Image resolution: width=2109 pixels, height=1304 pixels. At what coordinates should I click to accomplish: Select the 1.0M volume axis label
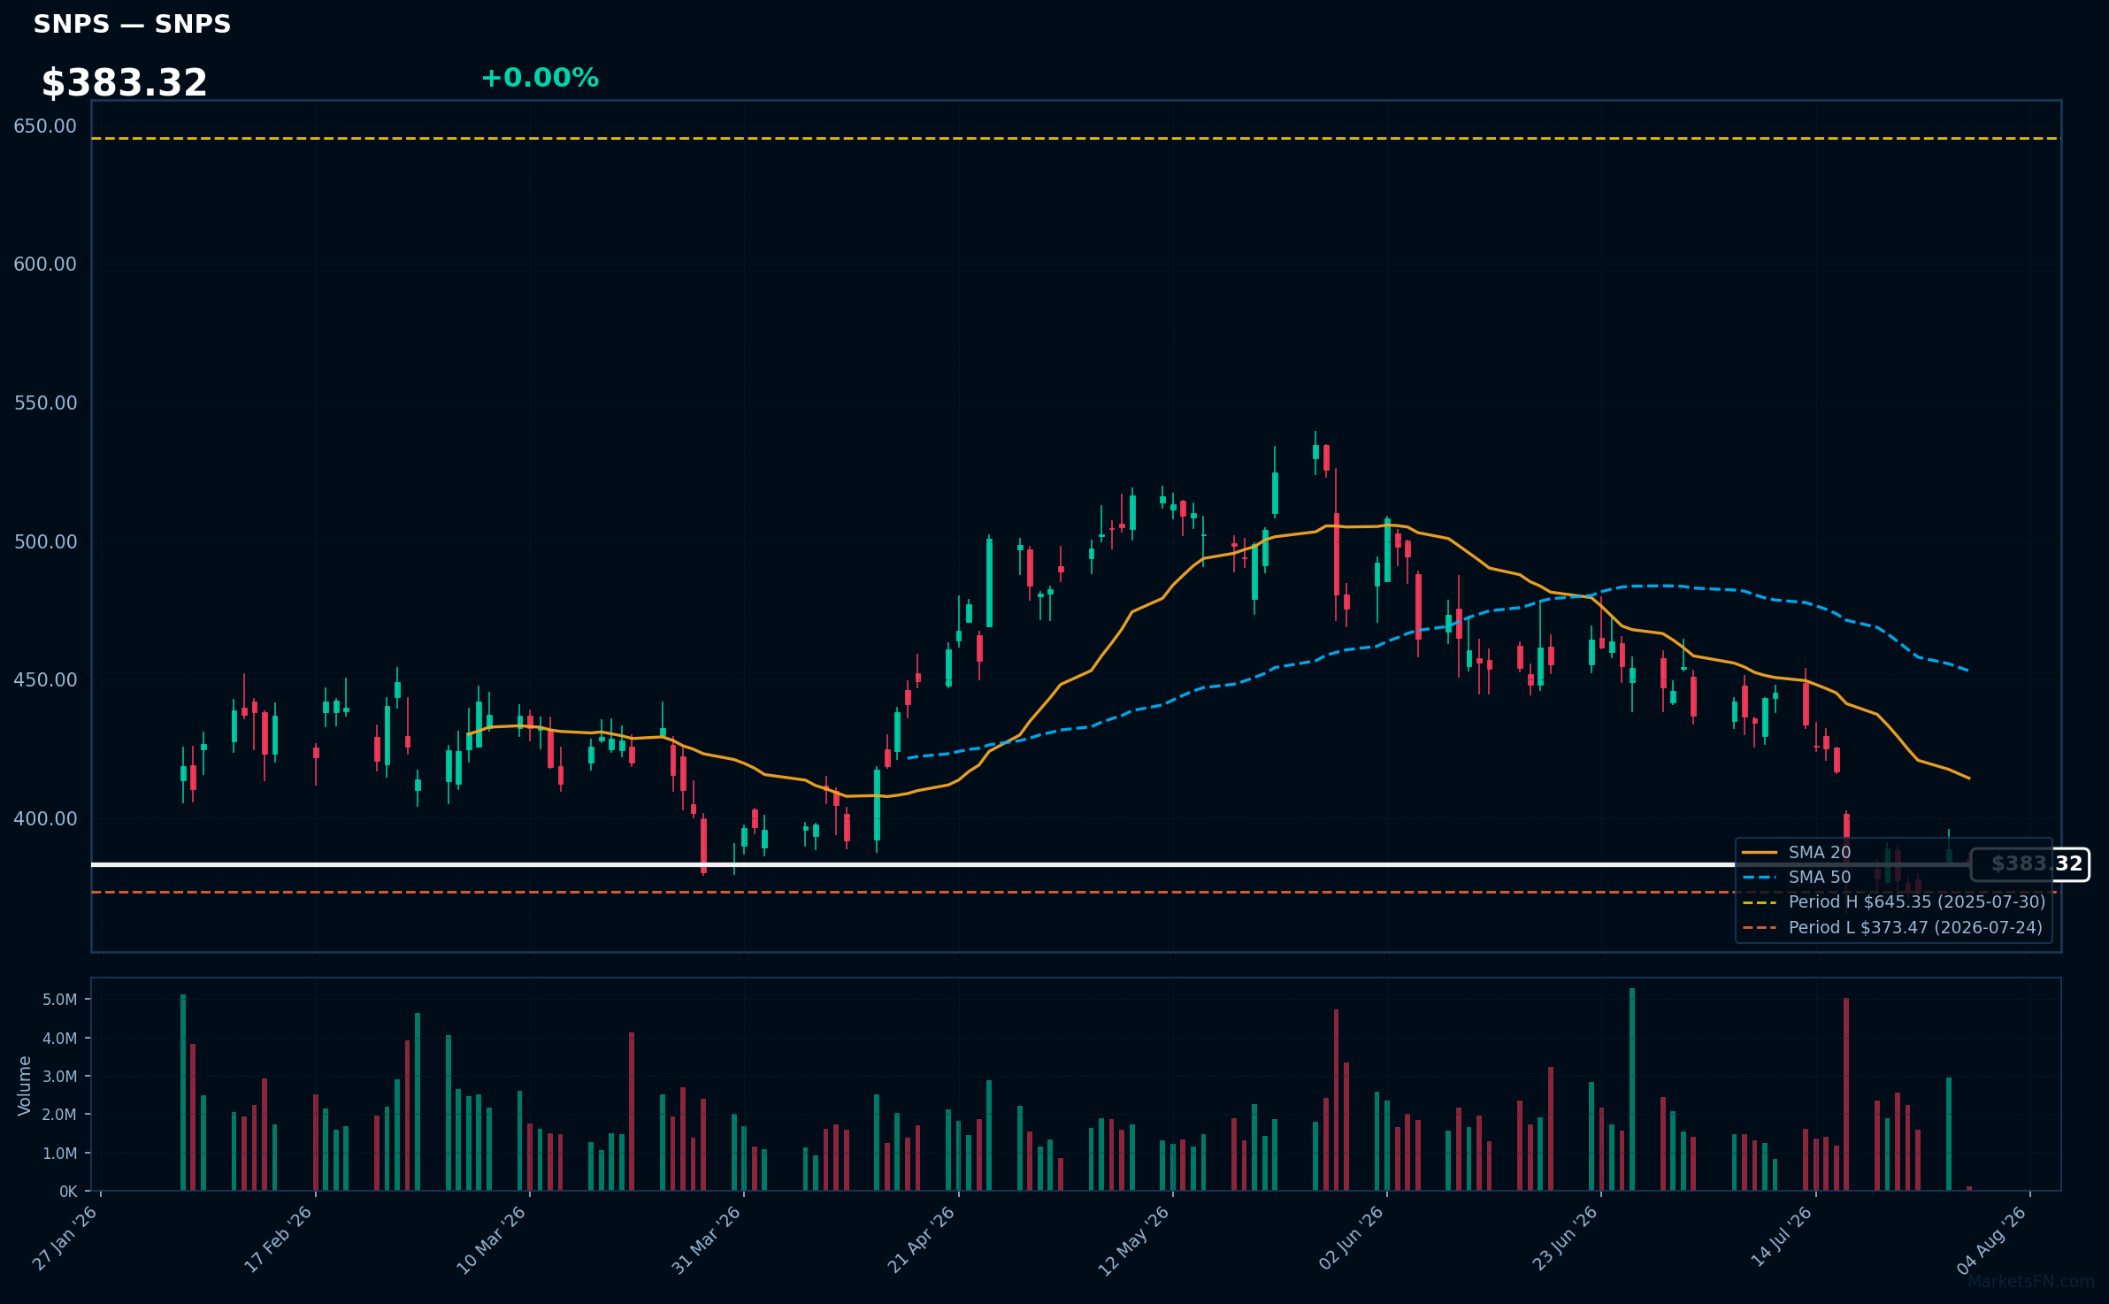[x=60, y=1154]
